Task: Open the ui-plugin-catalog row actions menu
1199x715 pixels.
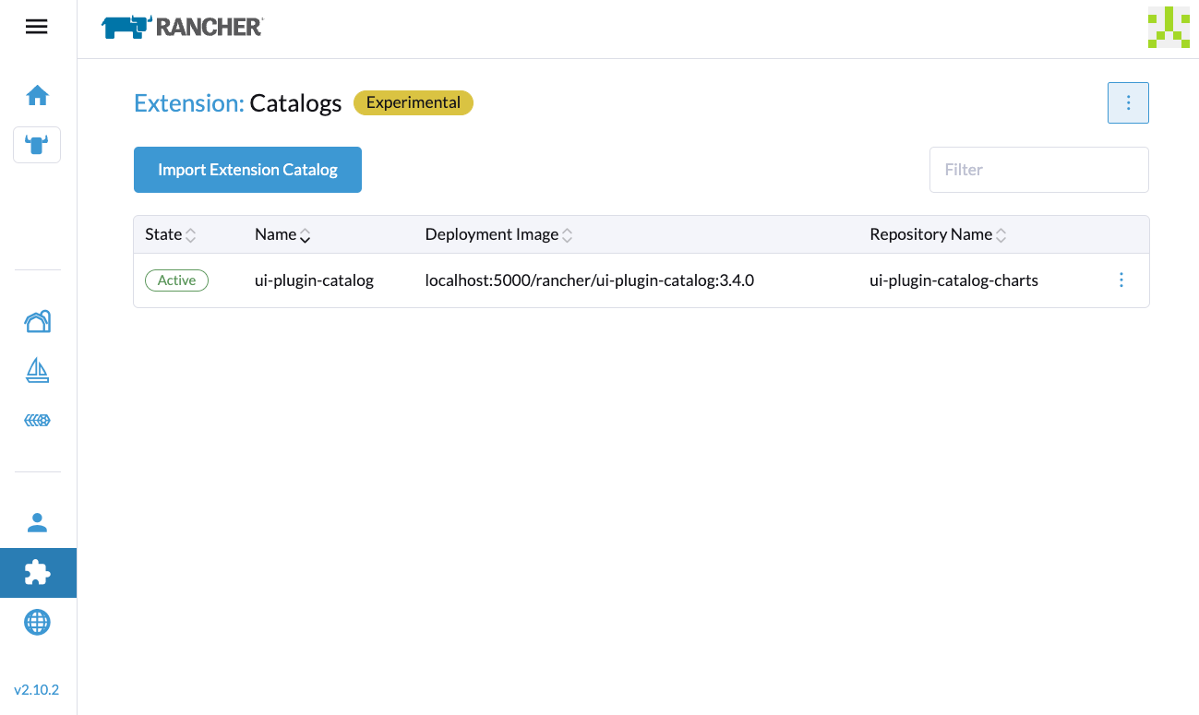Action: (1121, 280)
